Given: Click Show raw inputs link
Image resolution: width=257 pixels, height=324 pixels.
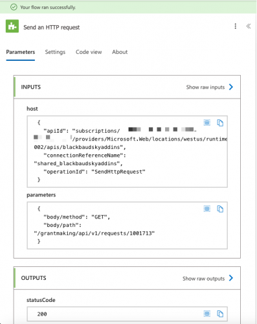Looking at the screenshot, I should [x=205, y=87].
